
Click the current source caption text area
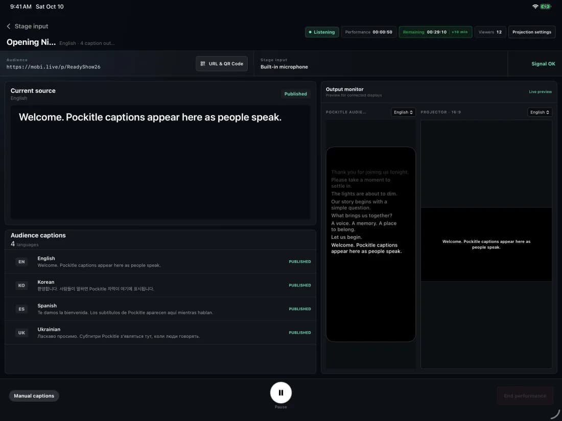pyautogui.click(x=160, y=162)
